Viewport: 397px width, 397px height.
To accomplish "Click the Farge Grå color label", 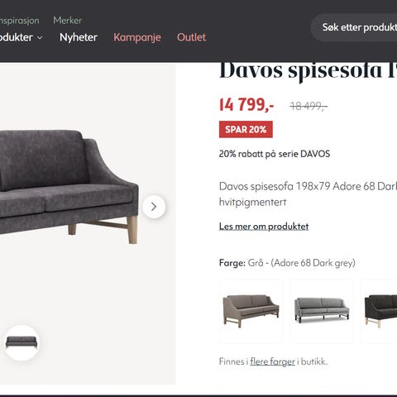I will point(287,263).
